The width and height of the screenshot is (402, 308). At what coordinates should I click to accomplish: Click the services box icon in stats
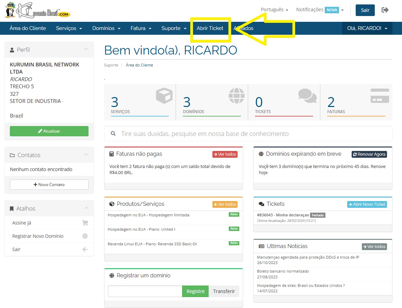164,96
